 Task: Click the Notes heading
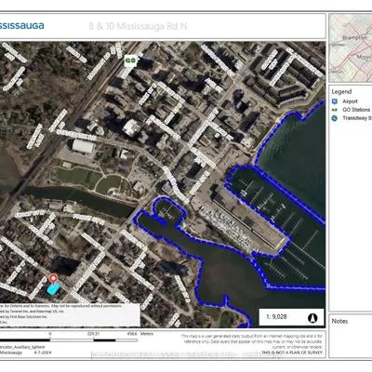click(x=339, y=321)
